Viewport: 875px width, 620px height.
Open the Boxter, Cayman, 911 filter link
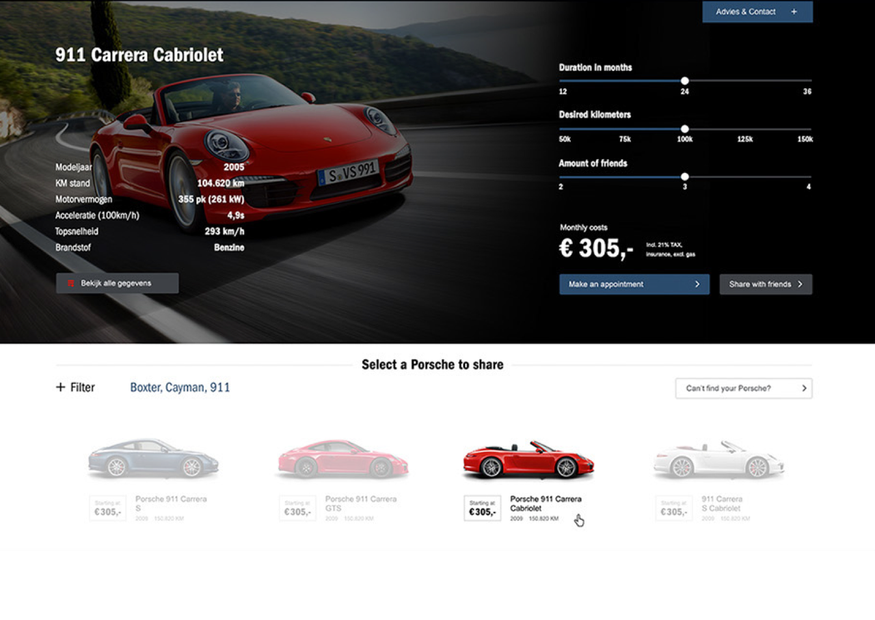(180, 388)
